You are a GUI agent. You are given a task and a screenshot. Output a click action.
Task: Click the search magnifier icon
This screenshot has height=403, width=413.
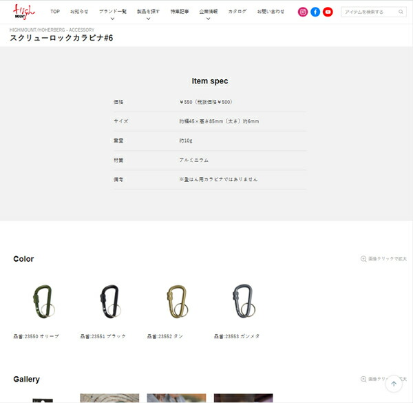[401, 12]
